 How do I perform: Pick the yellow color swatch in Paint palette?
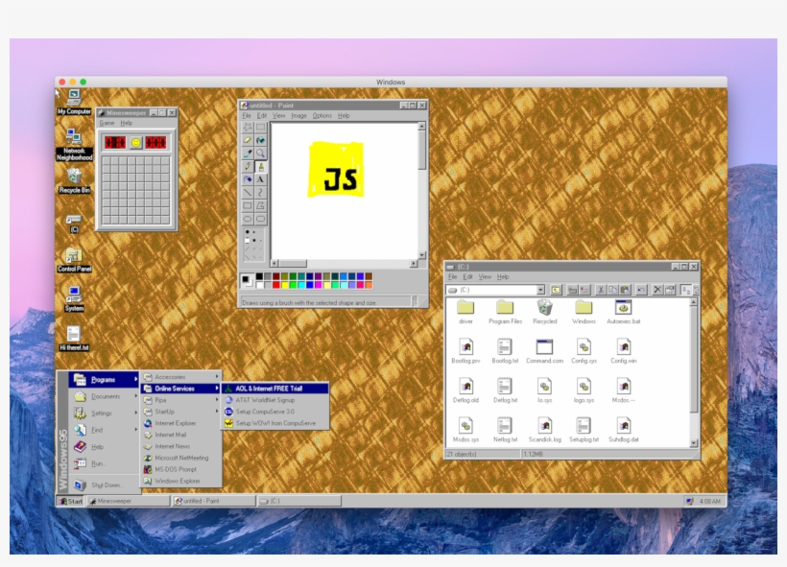[285, 285]
